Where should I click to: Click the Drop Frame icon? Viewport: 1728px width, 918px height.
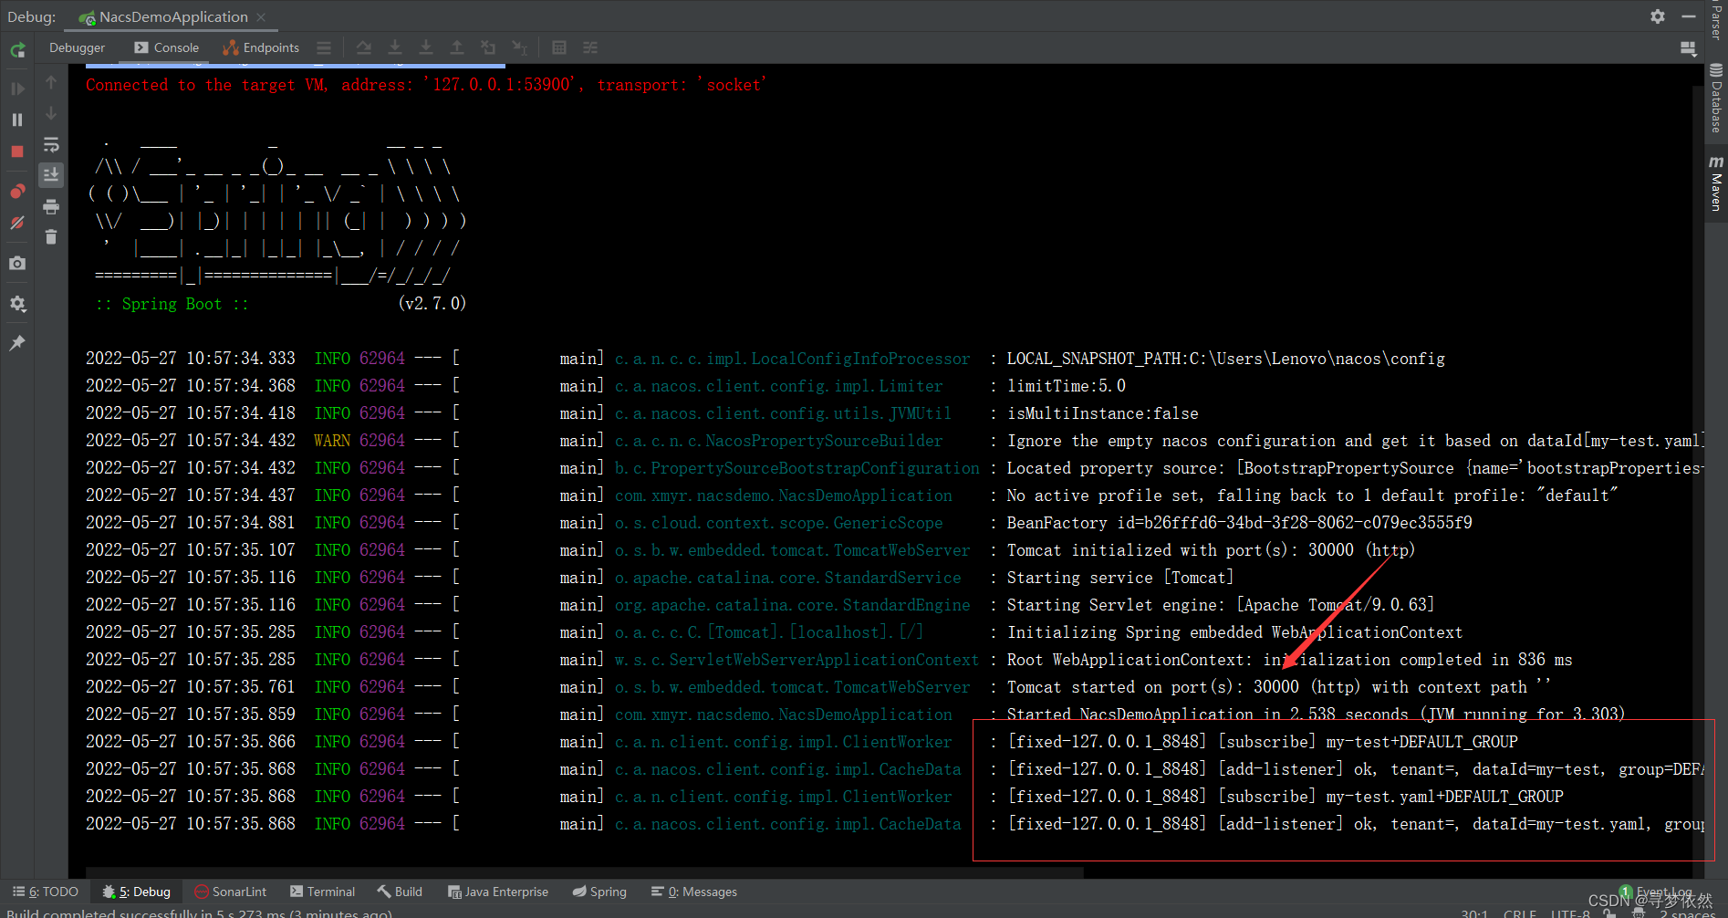point(488,47)
